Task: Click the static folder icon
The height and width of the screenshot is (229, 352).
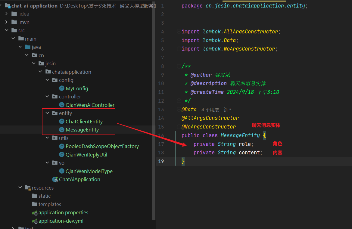Action: pyautogui.click(x=35, y=196)
